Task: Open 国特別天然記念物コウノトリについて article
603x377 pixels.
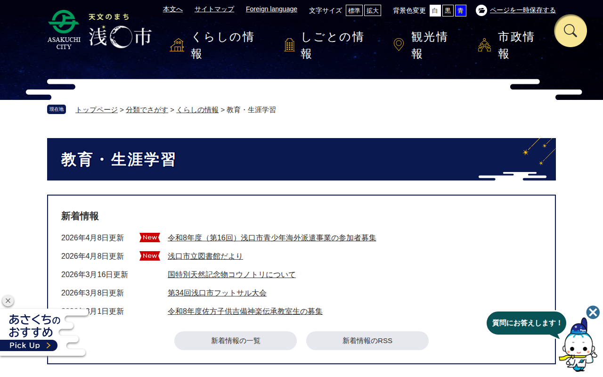Action: point(232,275)
